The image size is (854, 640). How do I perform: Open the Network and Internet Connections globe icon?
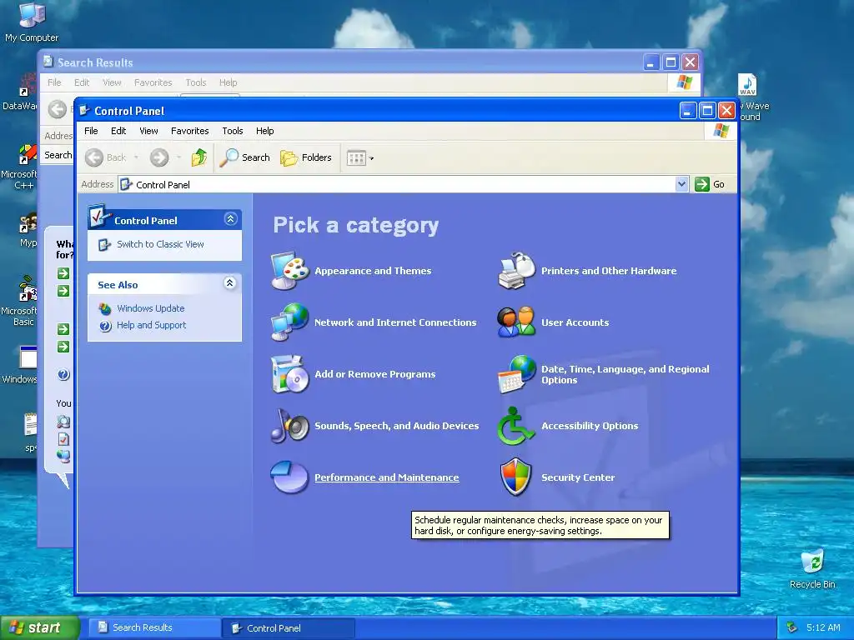tap(289, 322)
